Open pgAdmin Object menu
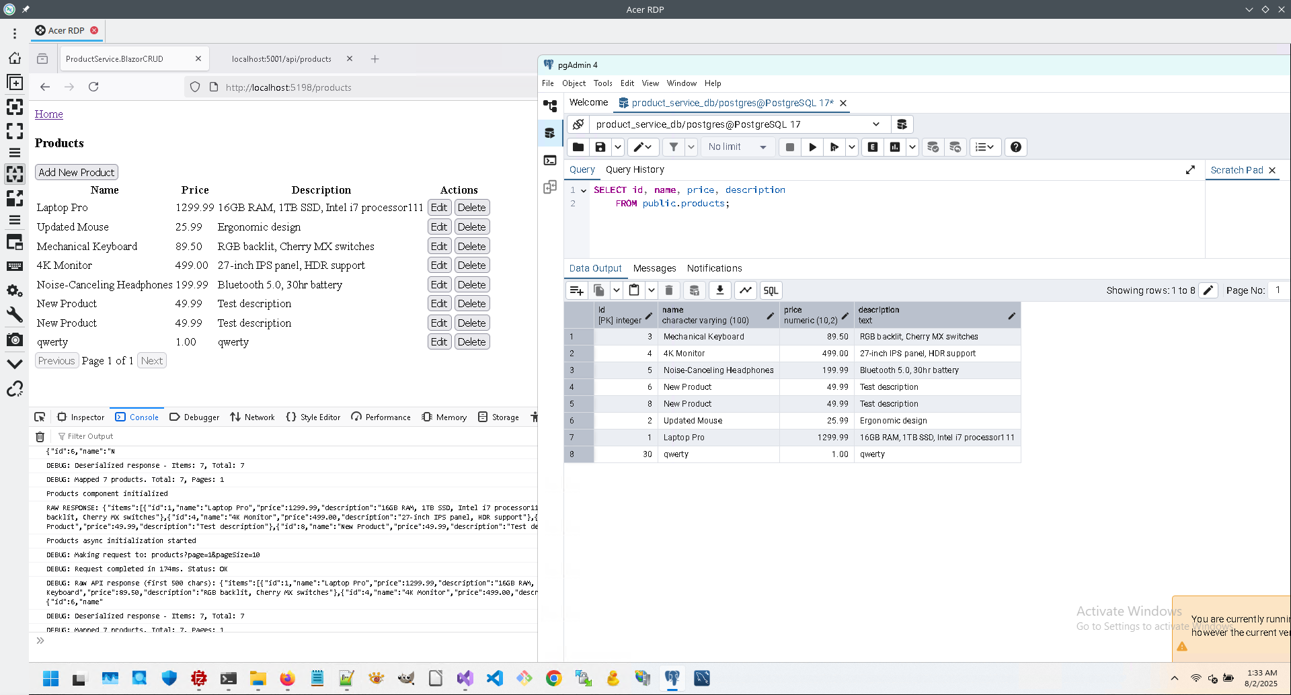 click(x=574, y=83)
